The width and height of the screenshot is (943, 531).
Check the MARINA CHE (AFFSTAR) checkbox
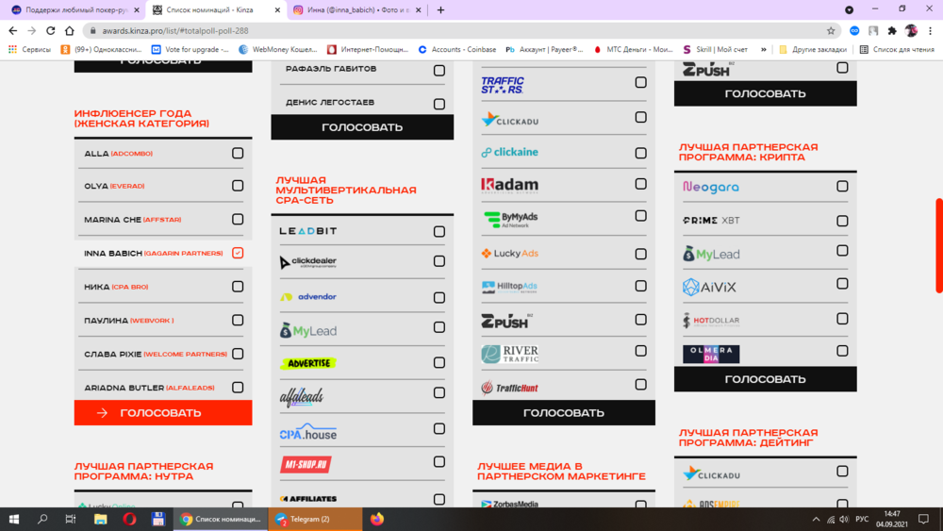click(238, 220)
